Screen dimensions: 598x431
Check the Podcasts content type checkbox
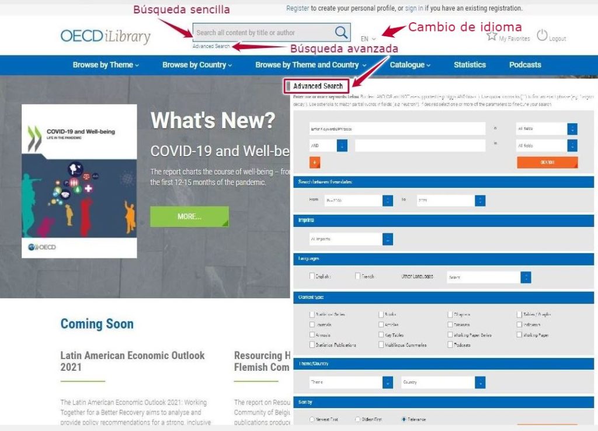[x=450, y=344]
